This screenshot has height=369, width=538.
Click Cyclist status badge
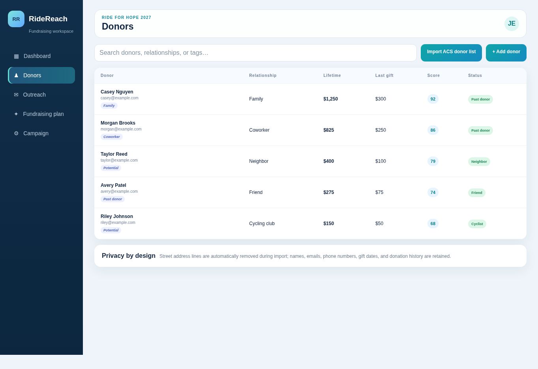pos(477,224)
